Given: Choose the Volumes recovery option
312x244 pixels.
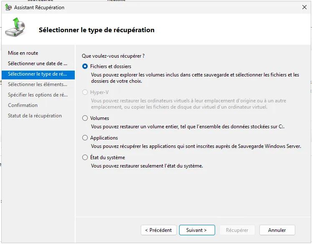Looking at the screenshot, I should pyautogui.click(x=85, y=118).
